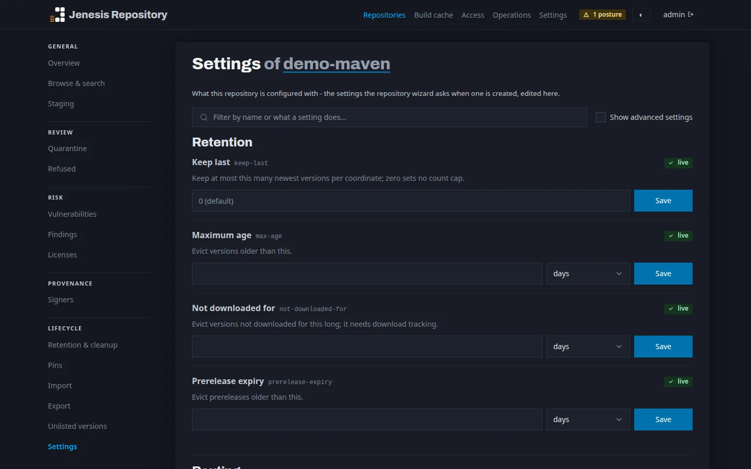Screen dimensions: 751x469
Task: Open Browse & search in the sidebar
Action: pos(76,83)
